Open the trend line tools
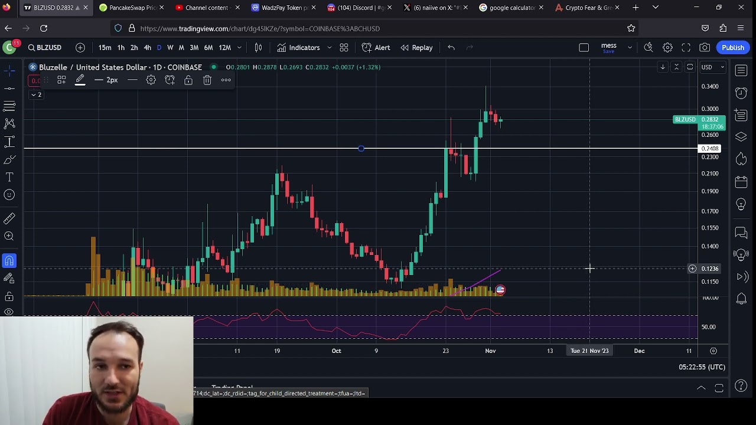Viewport: 756px width, 425px height. pyautogui.click(x=9, y=89)
